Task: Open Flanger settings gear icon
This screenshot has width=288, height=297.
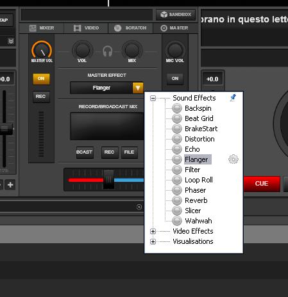Action: [x=233, y=159]
